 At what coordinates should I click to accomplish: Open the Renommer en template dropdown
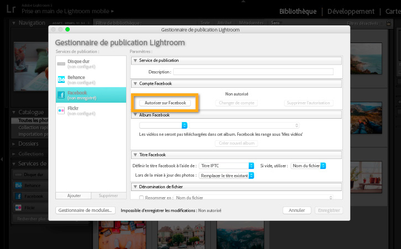click(253, 198)
